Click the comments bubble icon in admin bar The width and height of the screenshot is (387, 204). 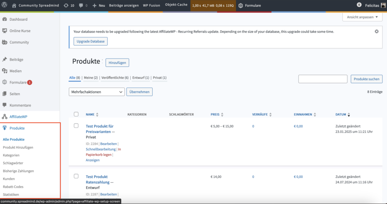click(x=81, y=6)
